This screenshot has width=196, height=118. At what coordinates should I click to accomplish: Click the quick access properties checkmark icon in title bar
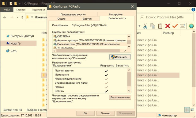click(x=11, y=4)
